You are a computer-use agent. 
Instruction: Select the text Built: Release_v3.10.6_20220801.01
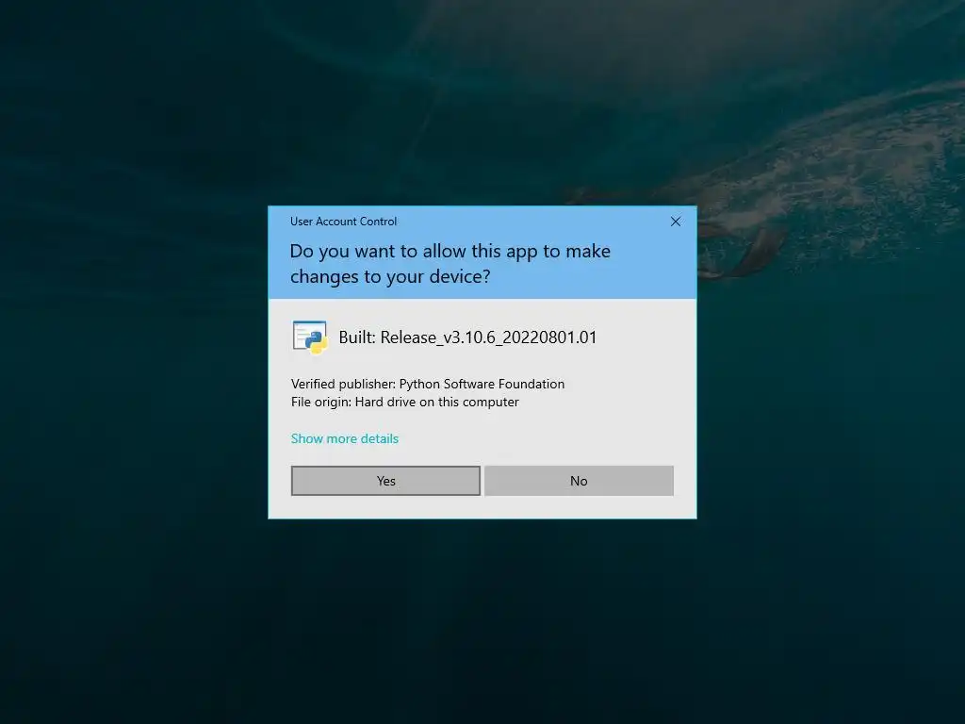(x=467, y=337)
